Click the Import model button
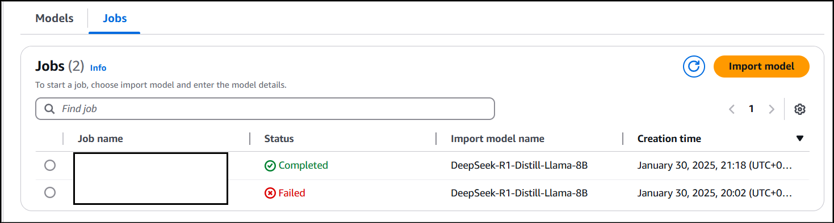 (x=761, y=66)
